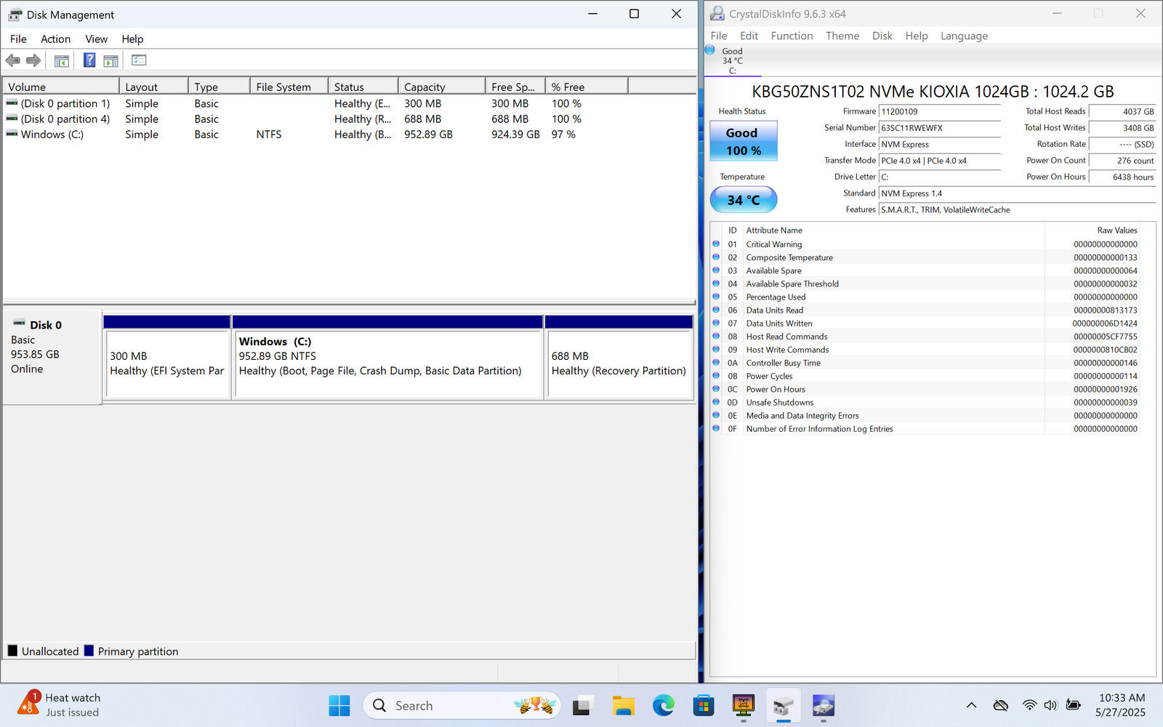Open the File menu in CrystalDiskInfo
This screenshot has width=1163, height=727.
click(x=719, y=36)
